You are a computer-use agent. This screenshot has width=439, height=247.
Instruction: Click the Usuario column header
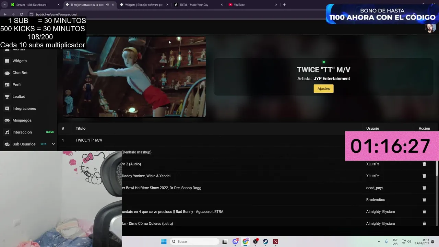[372, 128]
